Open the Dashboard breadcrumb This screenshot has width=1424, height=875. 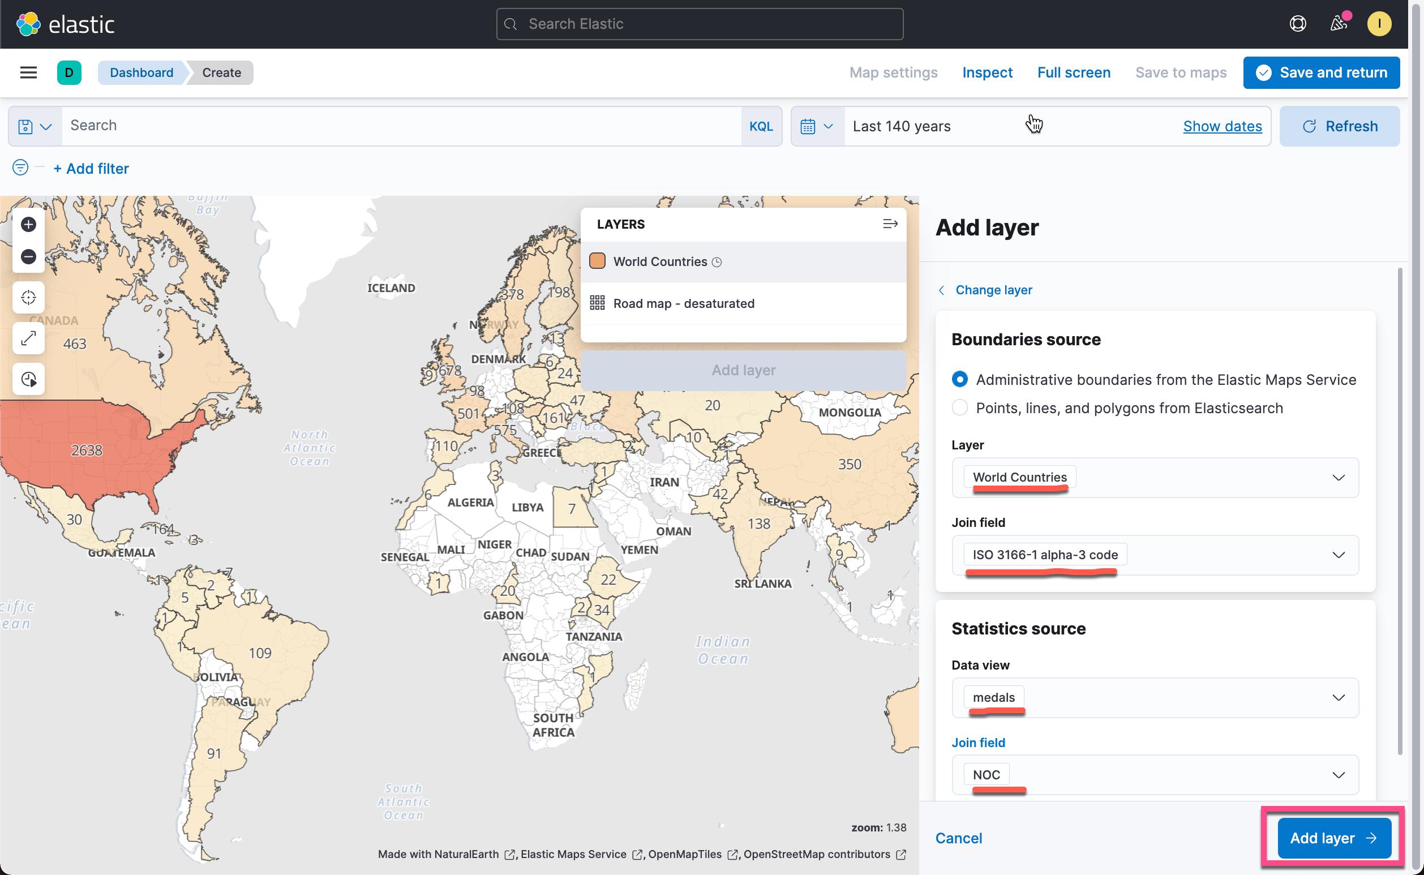141,72
